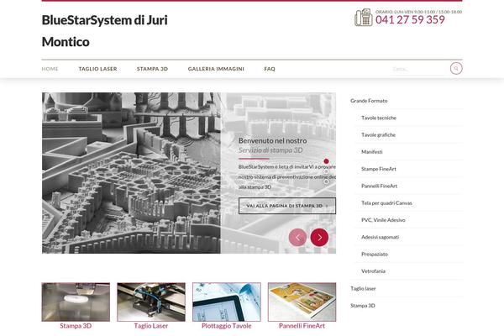The width and height of the screenshot is (504, 336).
Task: Open Tela per quadri Canvas in sidebar
Action: coord(386,203)
